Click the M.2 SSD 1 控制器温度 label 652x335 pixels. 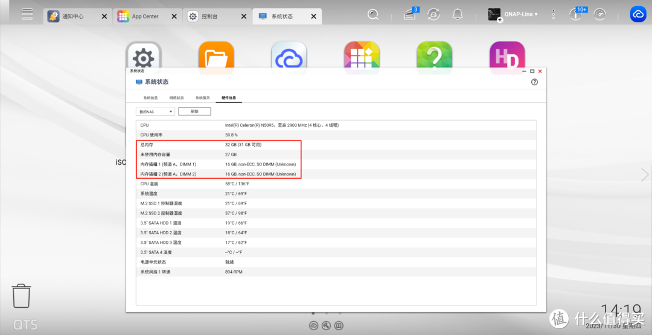coord(161,203)
